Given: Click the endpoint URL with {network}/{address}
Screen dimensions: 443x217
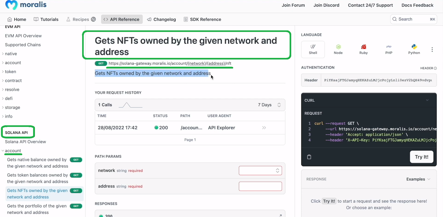Looking at the screenshot, I should (170, 63).
